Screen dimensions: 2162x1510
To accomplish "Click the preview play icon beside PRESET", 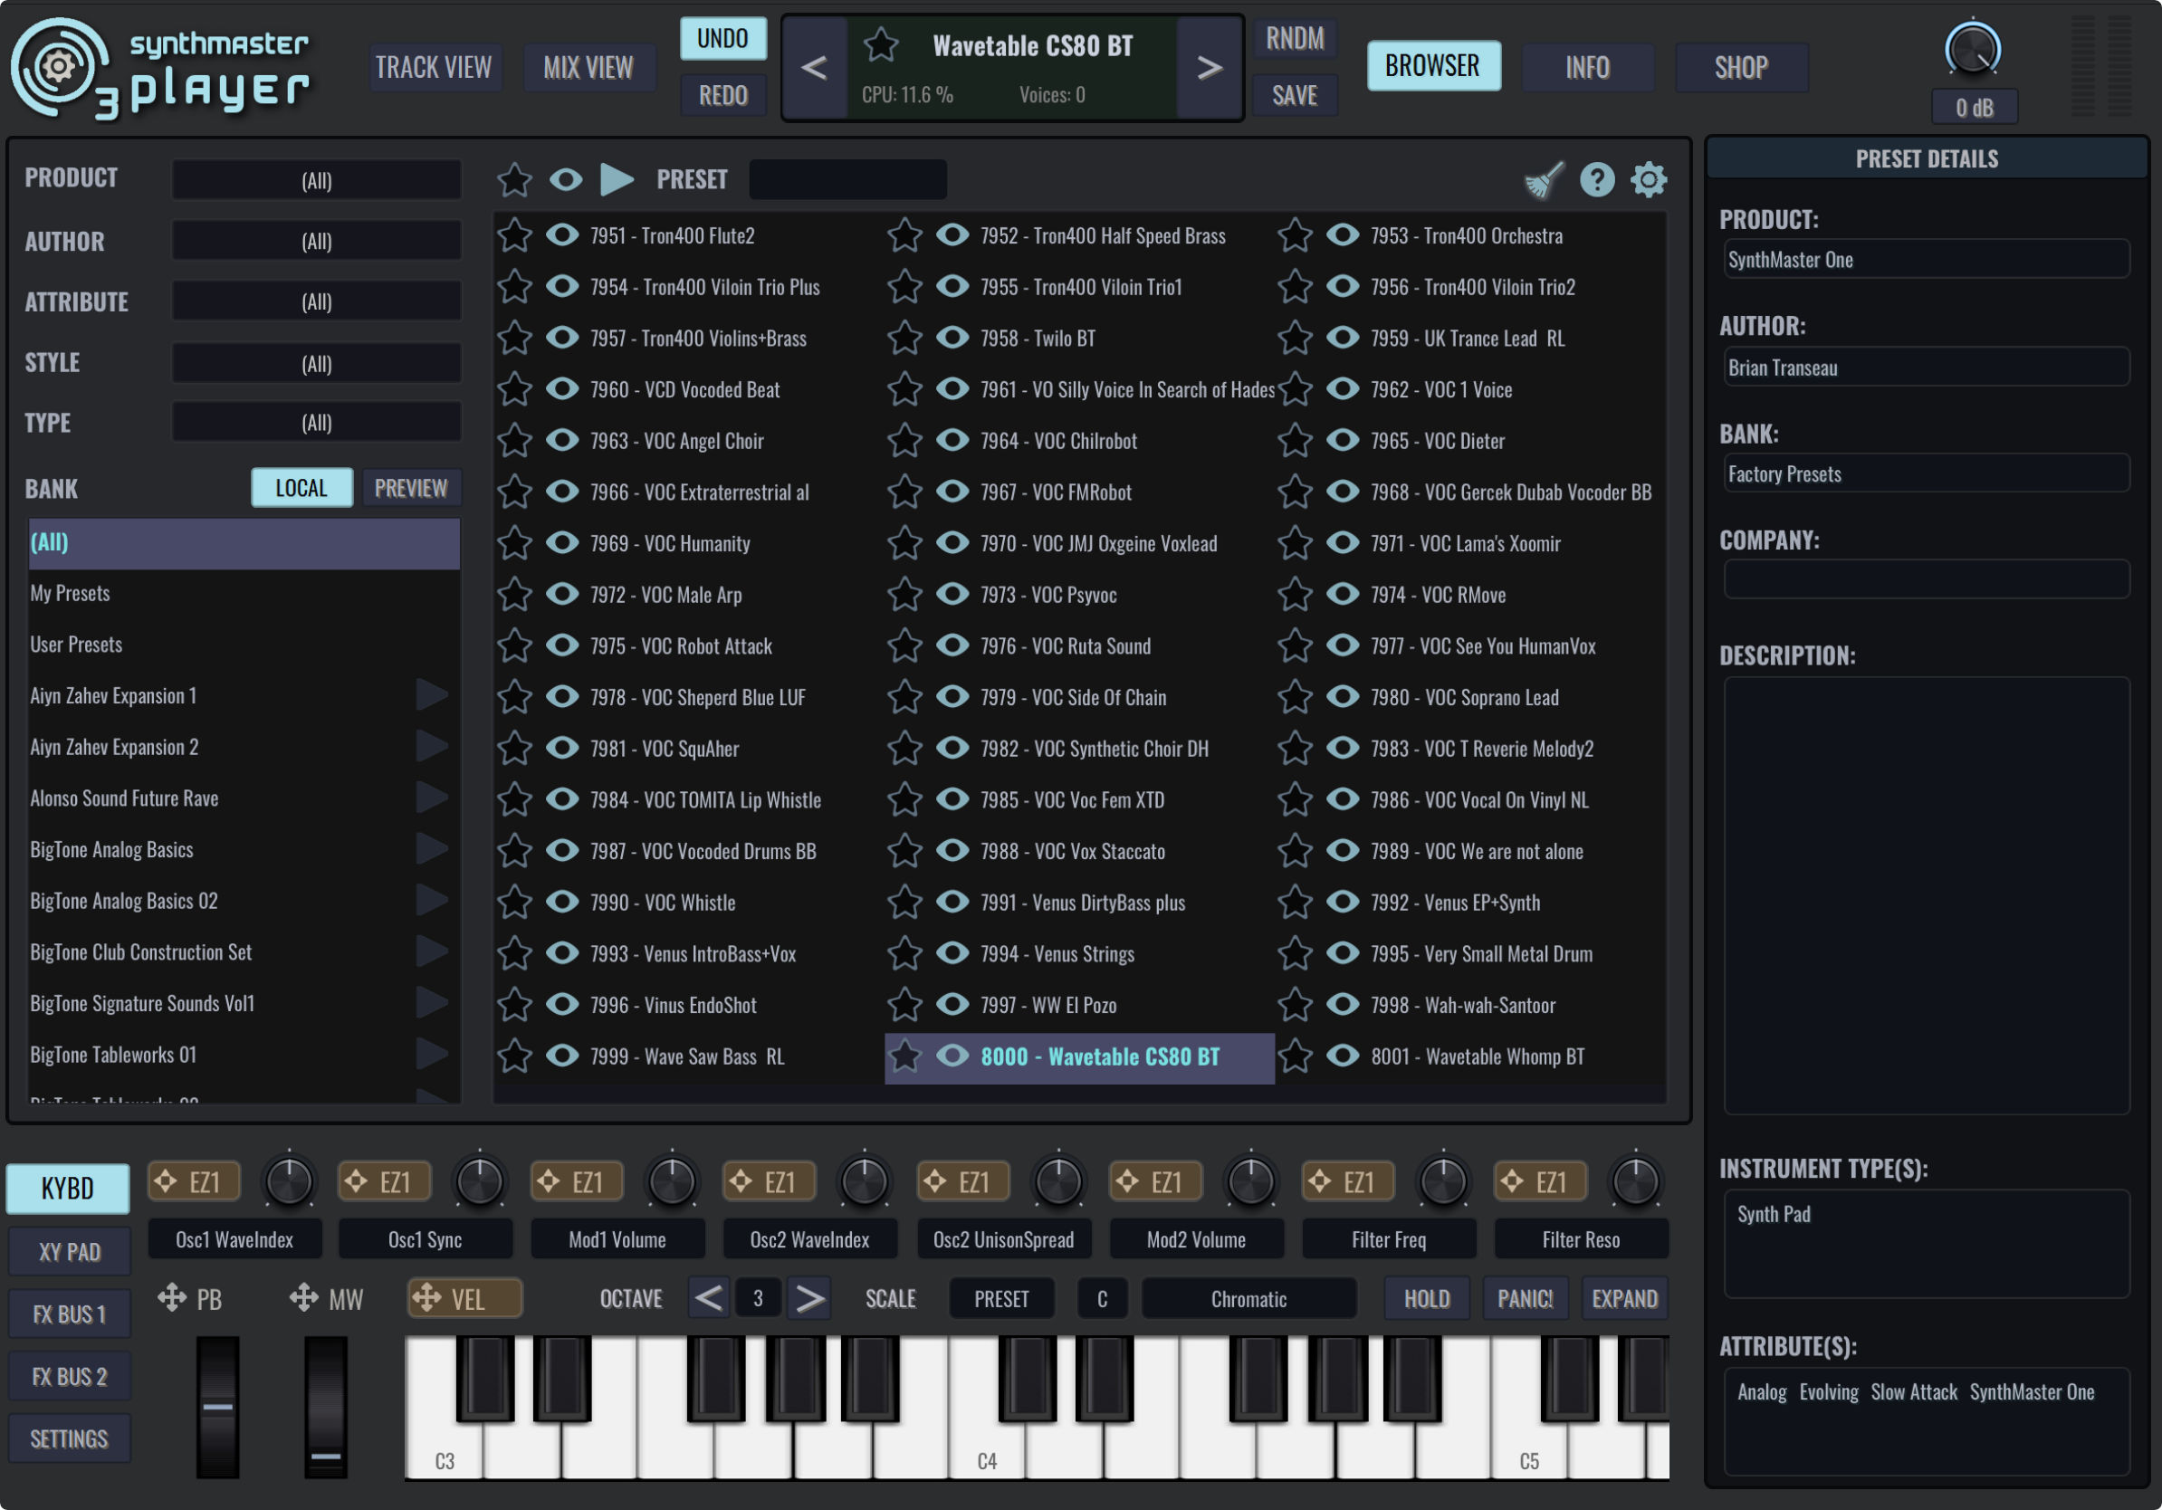I will tap(617, 179).
